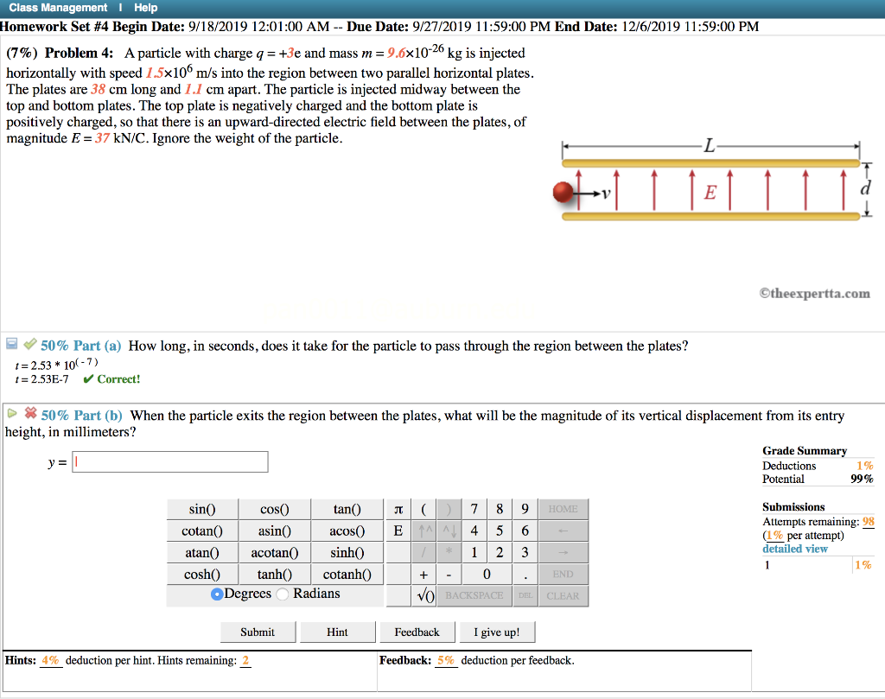Collapse Part (a) using the minus icon

click(x=11, y=345)
